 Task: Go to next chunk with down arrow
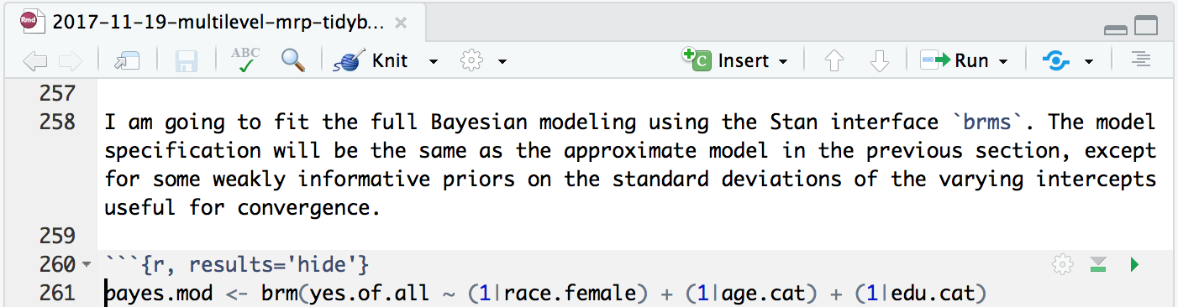tap(879, 60)
